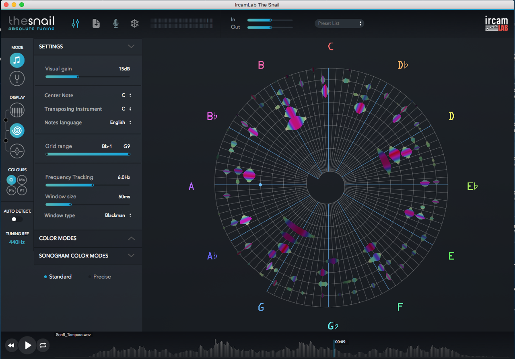Screen dimensions: 515x359
Task: Toggle loop playback
Action: 43,345
